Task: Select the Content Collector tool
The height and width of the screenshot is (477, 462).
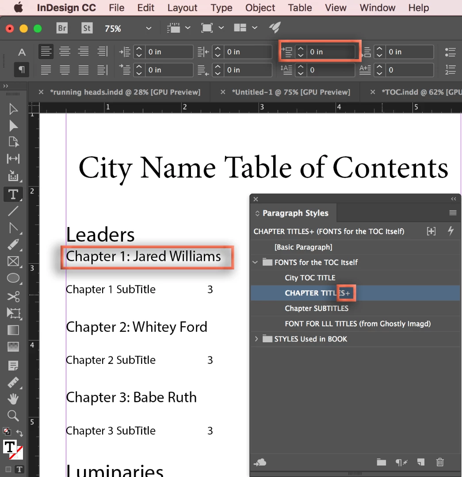Action: 13,176
